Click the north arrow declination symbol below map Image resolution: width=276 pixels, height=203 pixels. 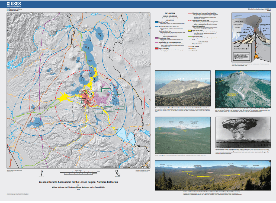pyautogui.click(x=41, y=172)
